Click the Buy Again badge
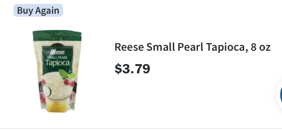This screenshot has height=131, width=282. pyautogui.click(x=38, y=10)
